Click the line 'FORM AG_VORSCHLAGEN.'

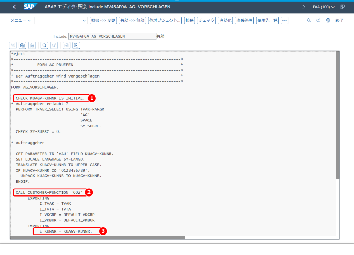[x=35, y=87]
